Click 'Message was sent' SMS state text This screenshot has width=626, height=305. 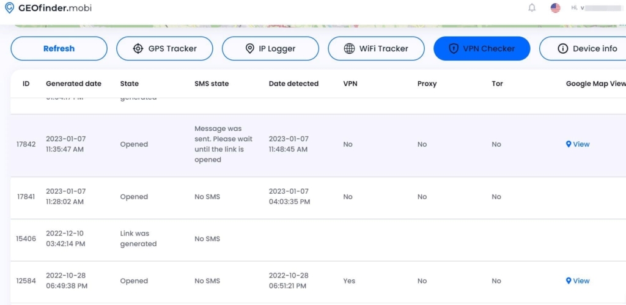(224, 144)
